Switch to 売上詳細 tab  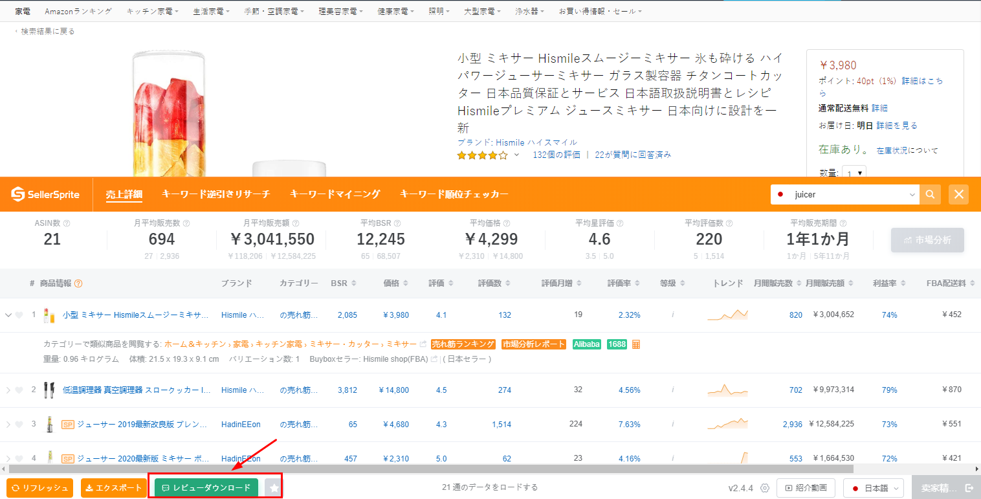coord(124,194)
